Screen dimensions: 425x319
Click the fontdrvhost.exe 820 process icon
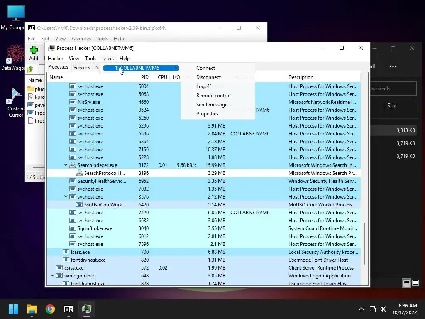[66, 260]
